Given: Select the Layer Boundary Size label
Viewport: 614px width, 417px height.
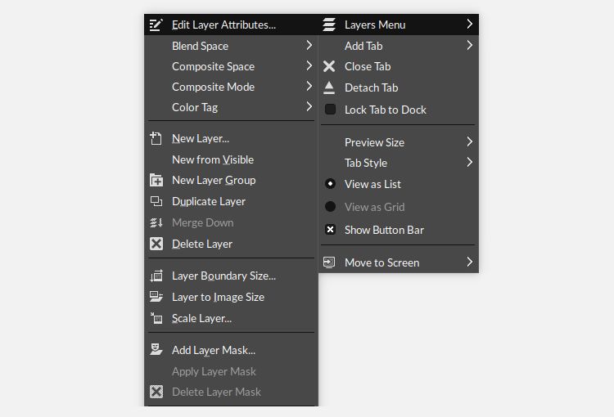Looking at the screenshot, I should pos(224,276).
